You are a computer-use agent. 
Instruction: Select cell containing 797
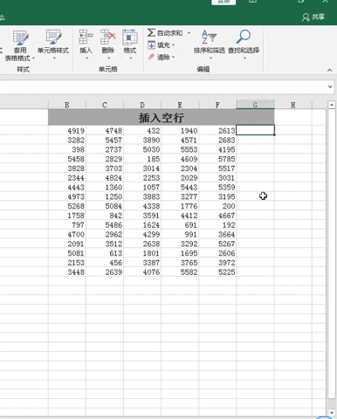(67, 225)
